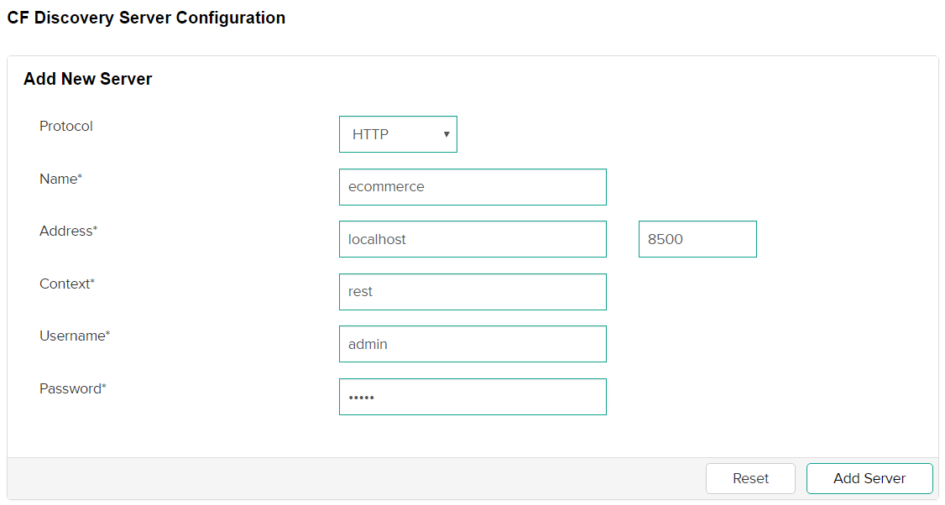
Task: Click the Username field label
Action: [71, 336]
